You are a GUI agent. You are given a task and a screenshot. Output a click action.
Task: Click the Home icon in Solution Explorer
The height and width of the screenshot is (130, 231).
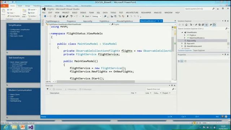(x=186, y=25)
